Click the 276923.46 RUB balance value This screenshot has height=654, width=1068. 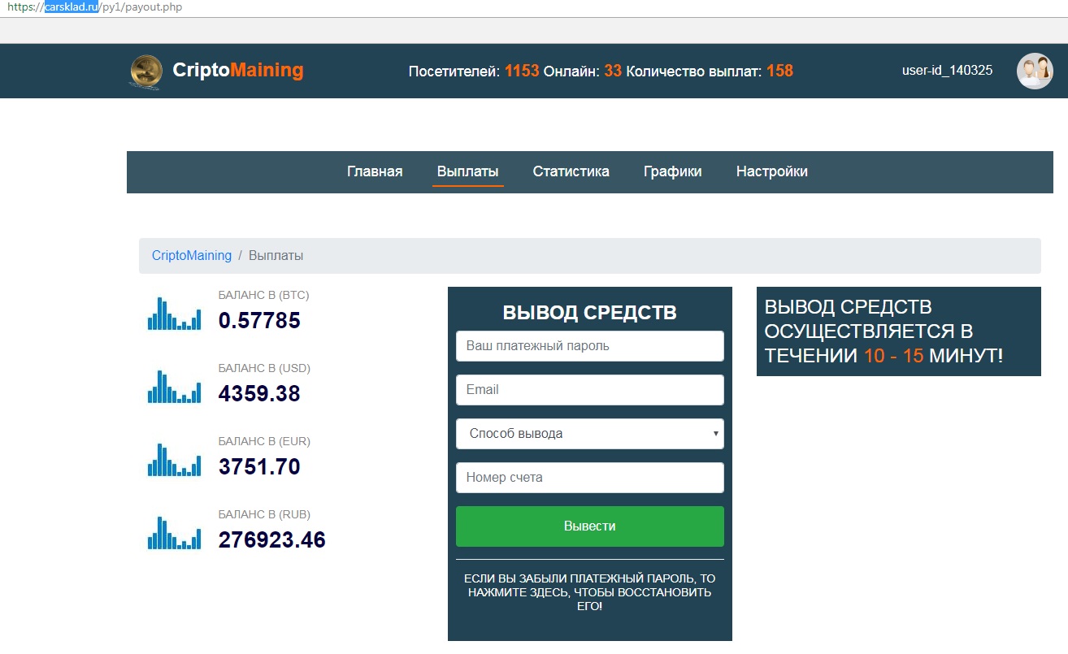click(272, 540)
